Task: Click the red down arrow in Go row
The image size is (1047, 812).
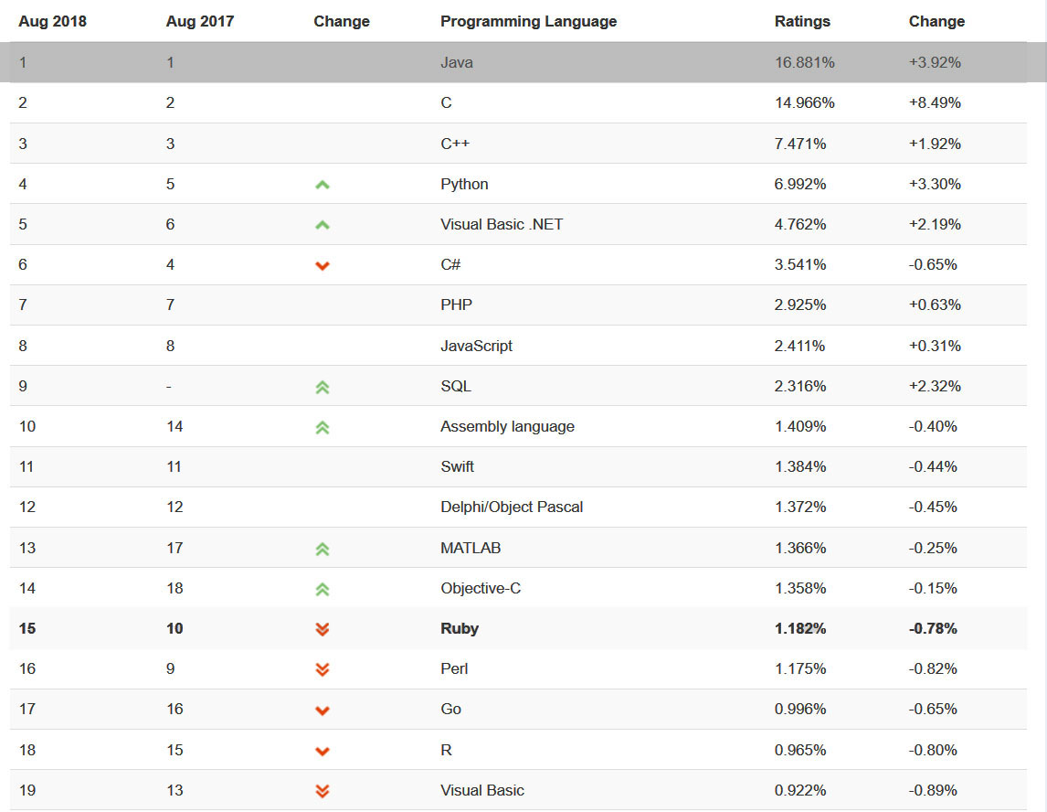Action: 322,710
